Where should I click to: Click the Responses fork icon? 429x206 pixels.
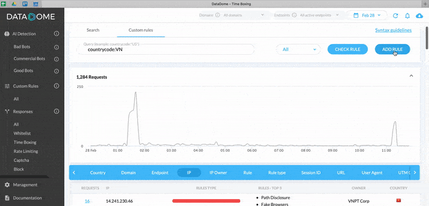tap(8, 112)
